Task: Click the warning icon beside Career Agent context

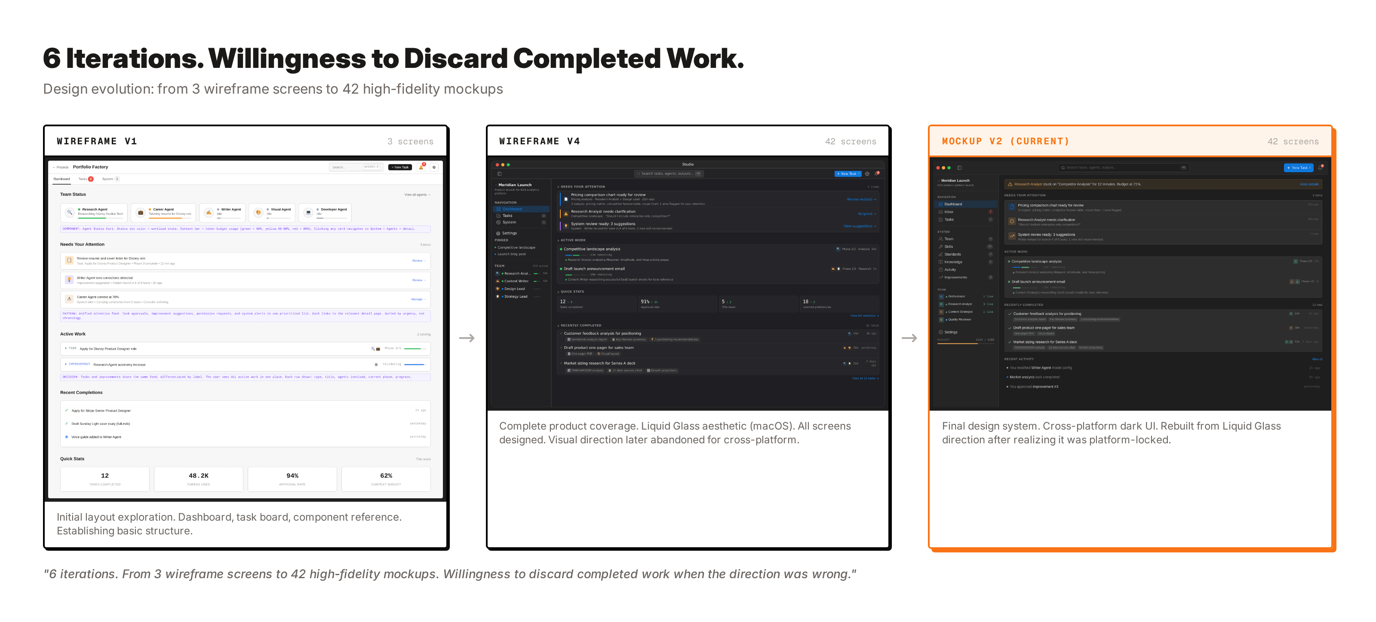Action: [x=69, y=299]
